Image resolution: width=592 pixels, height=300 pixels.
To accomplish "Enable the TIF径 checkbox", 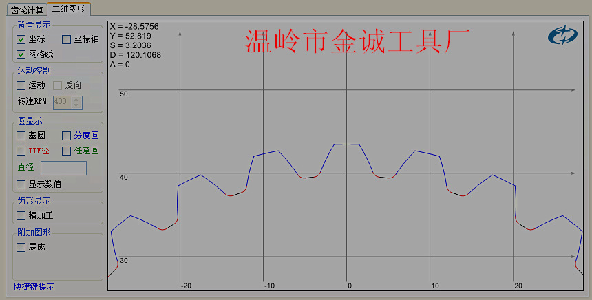I will click(21, 151).
